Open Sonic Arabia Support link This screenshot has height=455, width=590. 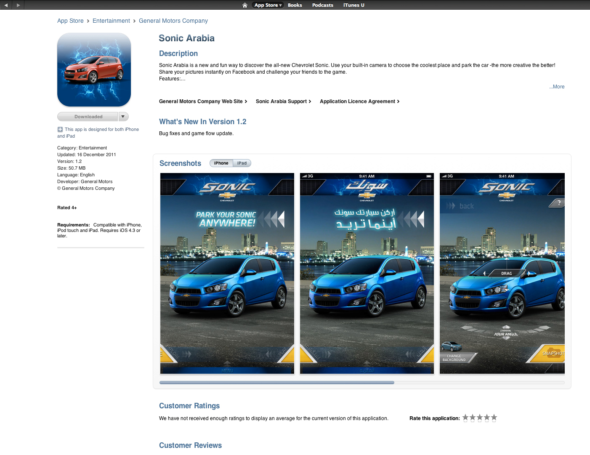pos(283,101)
